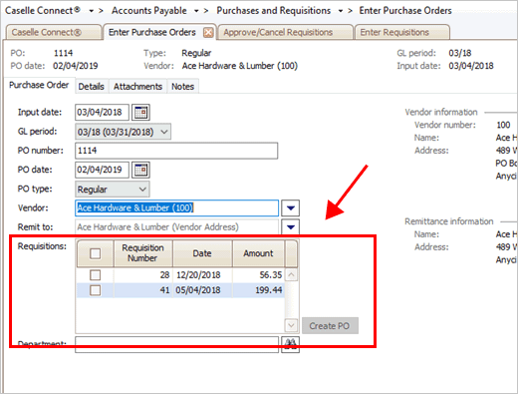The height and width of the screenshot is (394, 518).
Task: Click the PO number field
Action: (176, 151)
